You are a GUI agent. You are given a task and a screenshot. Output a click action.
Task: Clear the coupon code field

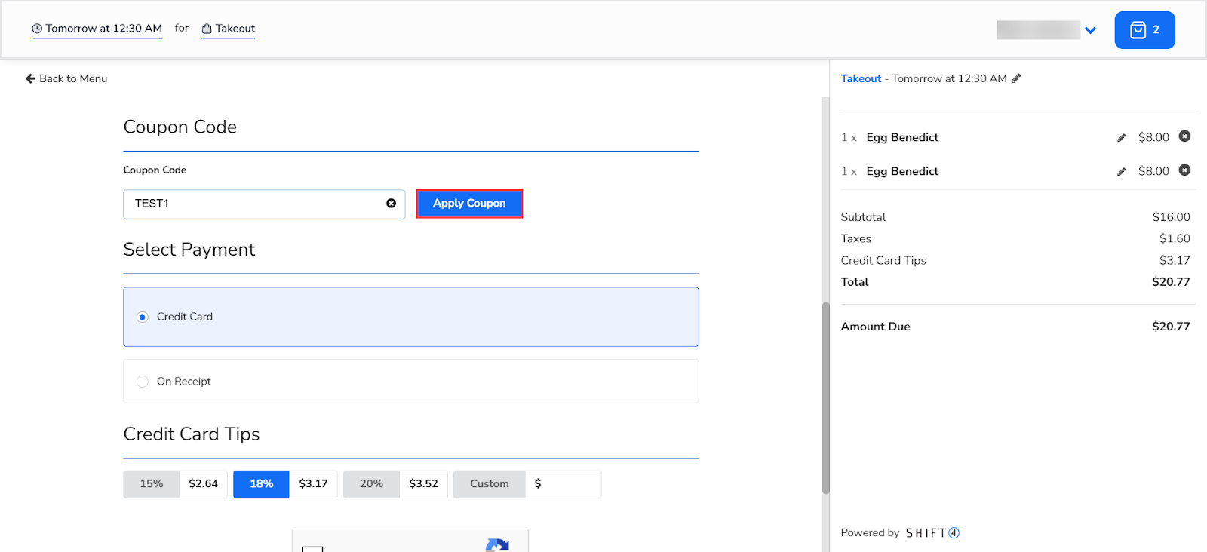tap(391, 204)
